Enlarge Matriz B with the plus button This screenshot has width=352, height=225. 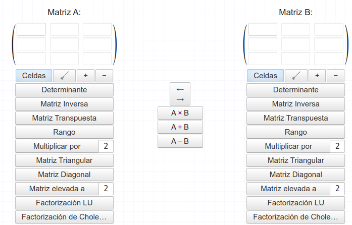pyautogui.click(x=317, y=76)
